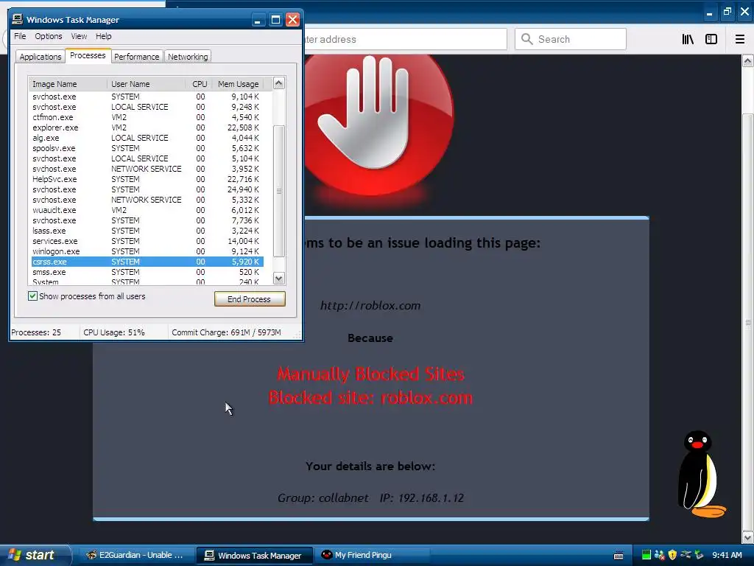Sort by the User Name column header

click(x=147, y=84)
